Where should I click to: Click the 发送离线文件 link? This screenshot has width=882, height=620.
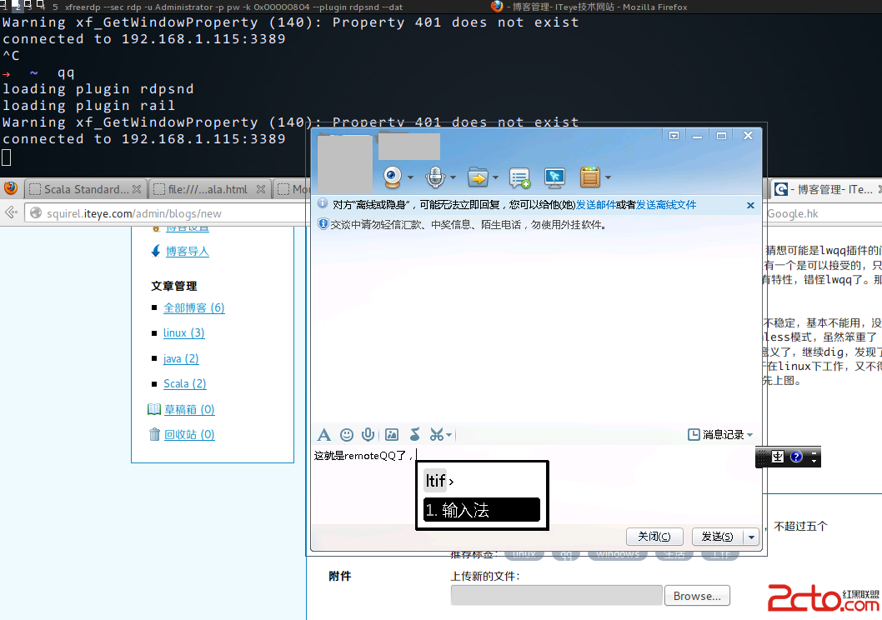(x=666, y=205)
